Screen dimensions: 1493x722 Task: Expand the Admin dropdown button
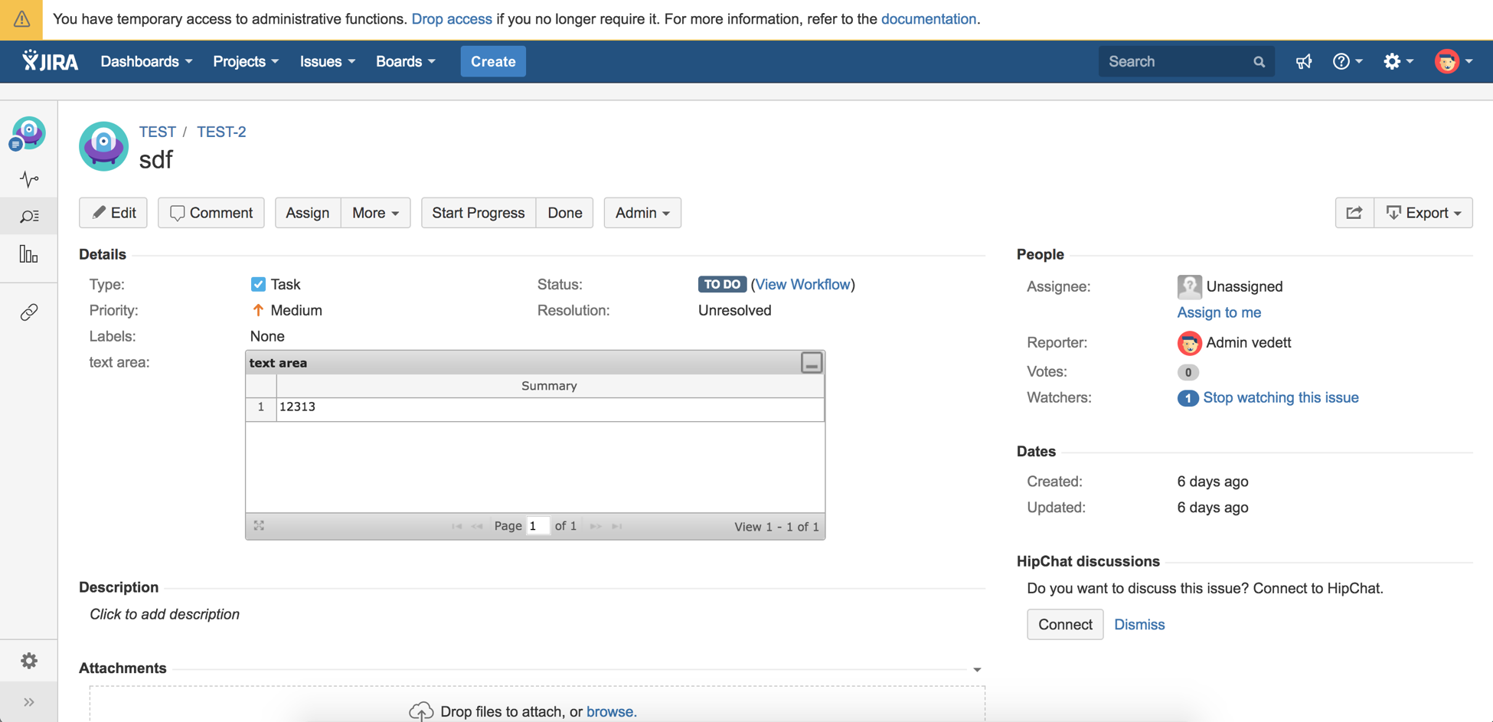click(642, 213)
